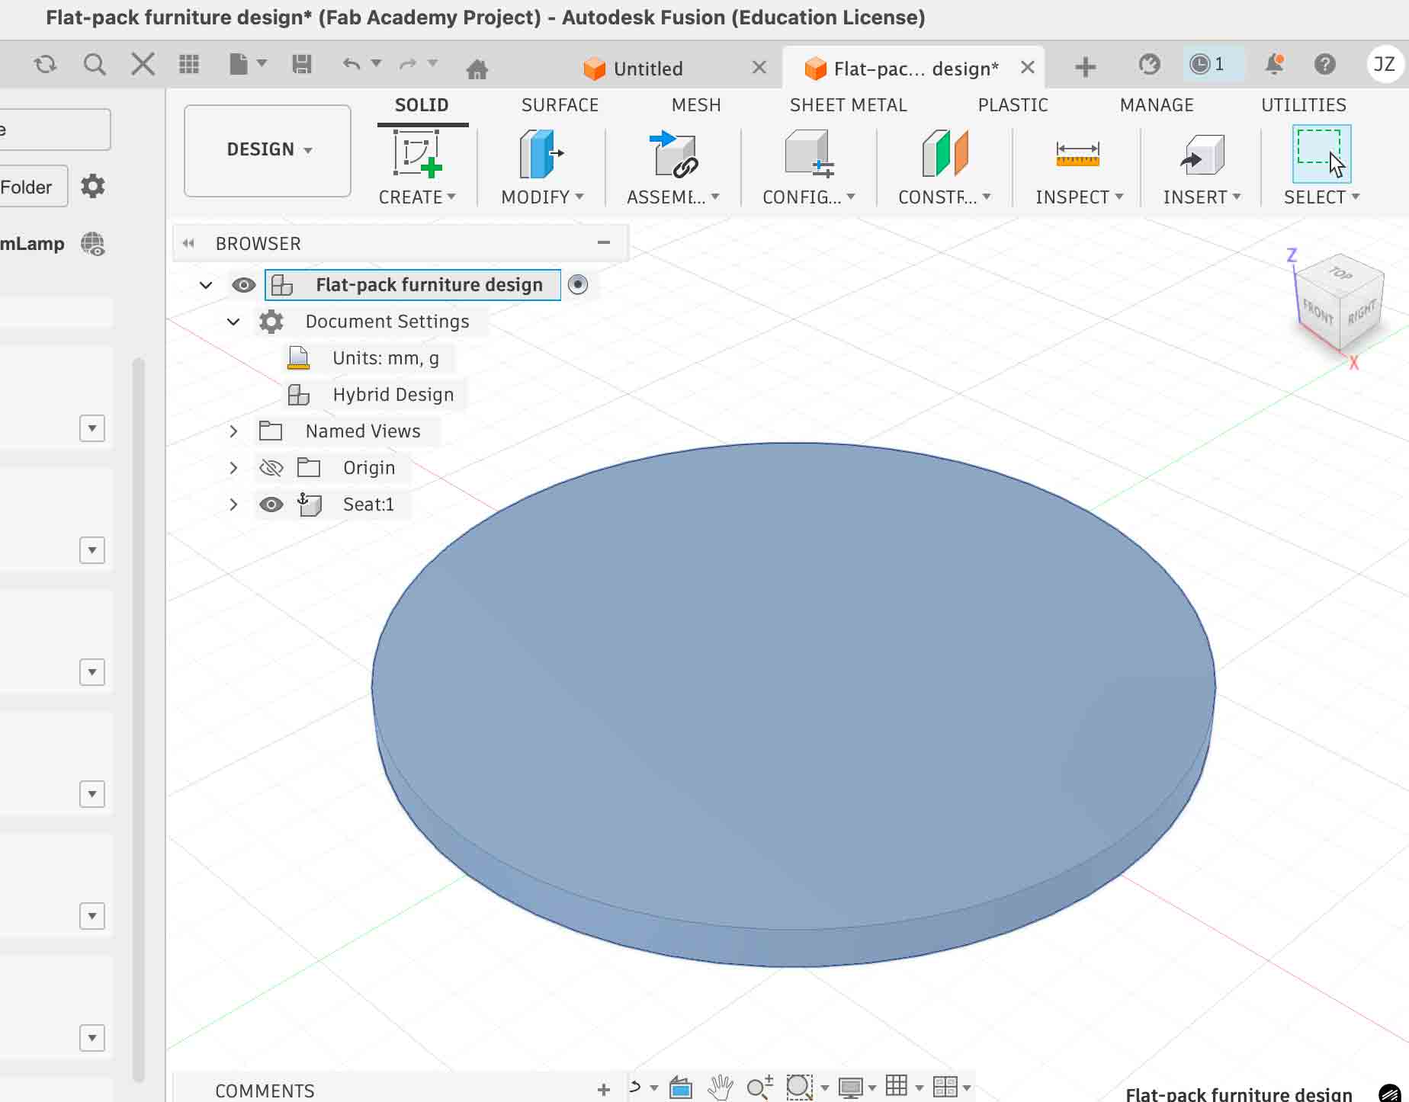
Task: Open the Help question mark icon
Action: point(1325,64)
